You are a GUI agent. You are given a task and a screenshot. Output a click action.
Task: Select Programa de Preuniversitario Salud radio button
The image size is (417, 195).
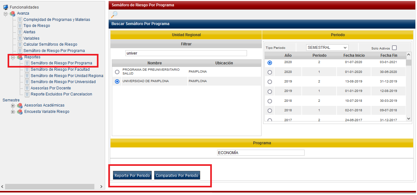coord(117,72)
